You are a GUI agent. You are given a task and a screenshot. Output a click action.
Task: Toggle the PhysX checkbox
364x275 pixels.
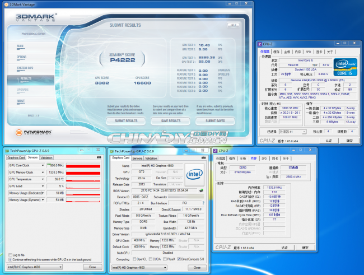click(x=165, y=259)
